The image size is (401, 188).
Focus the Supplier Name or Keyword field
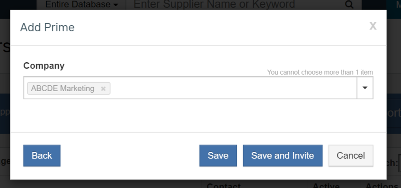[x=235, y=5]
